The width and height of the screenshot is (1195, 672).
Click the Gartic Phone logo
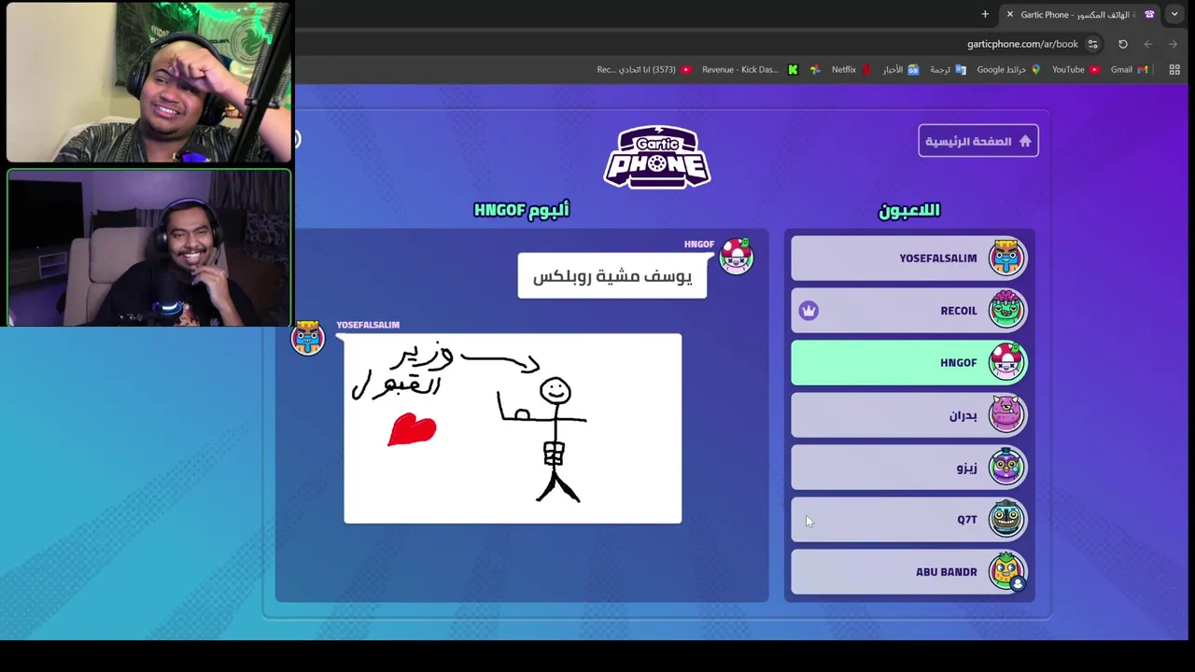657,157
